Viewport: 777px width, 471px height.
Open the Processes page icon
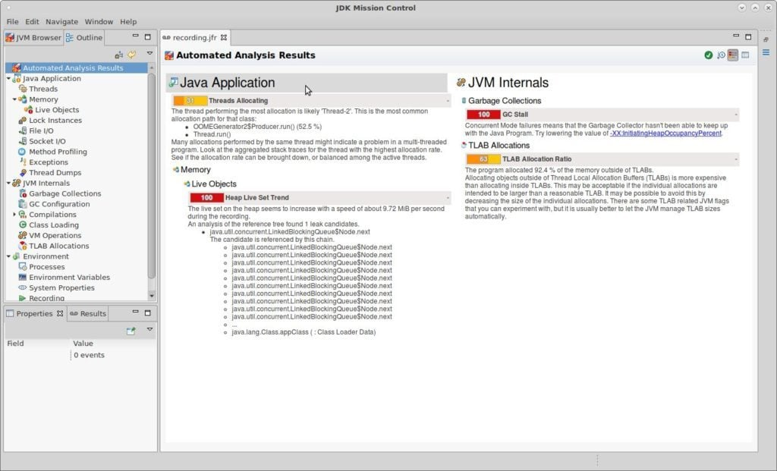point(22,266)
